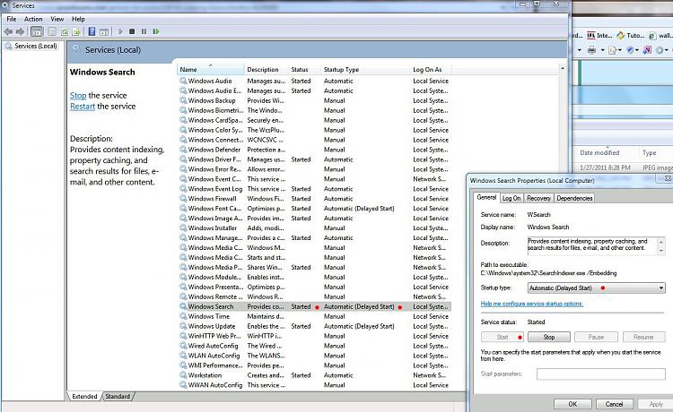
Task: Click the gear icon beside Windows Audio
Action: (x=183, y=81)
